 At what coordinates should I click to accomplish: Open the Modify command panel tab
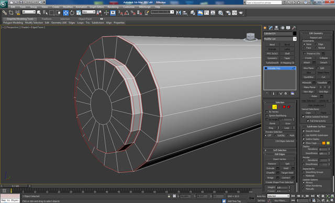coord(271,28)
